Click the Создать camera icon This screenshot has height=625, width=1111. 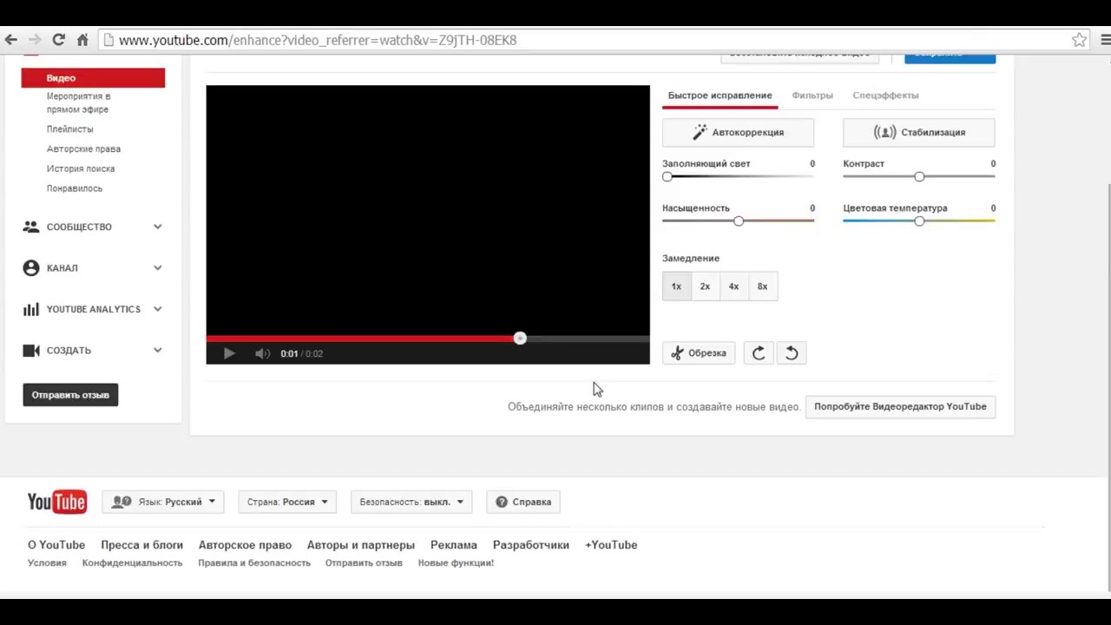(31, 351)
